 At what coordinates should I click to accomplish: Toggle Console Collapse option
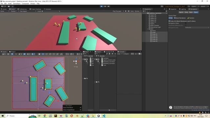pyautogui.click(x=126, y=54)
